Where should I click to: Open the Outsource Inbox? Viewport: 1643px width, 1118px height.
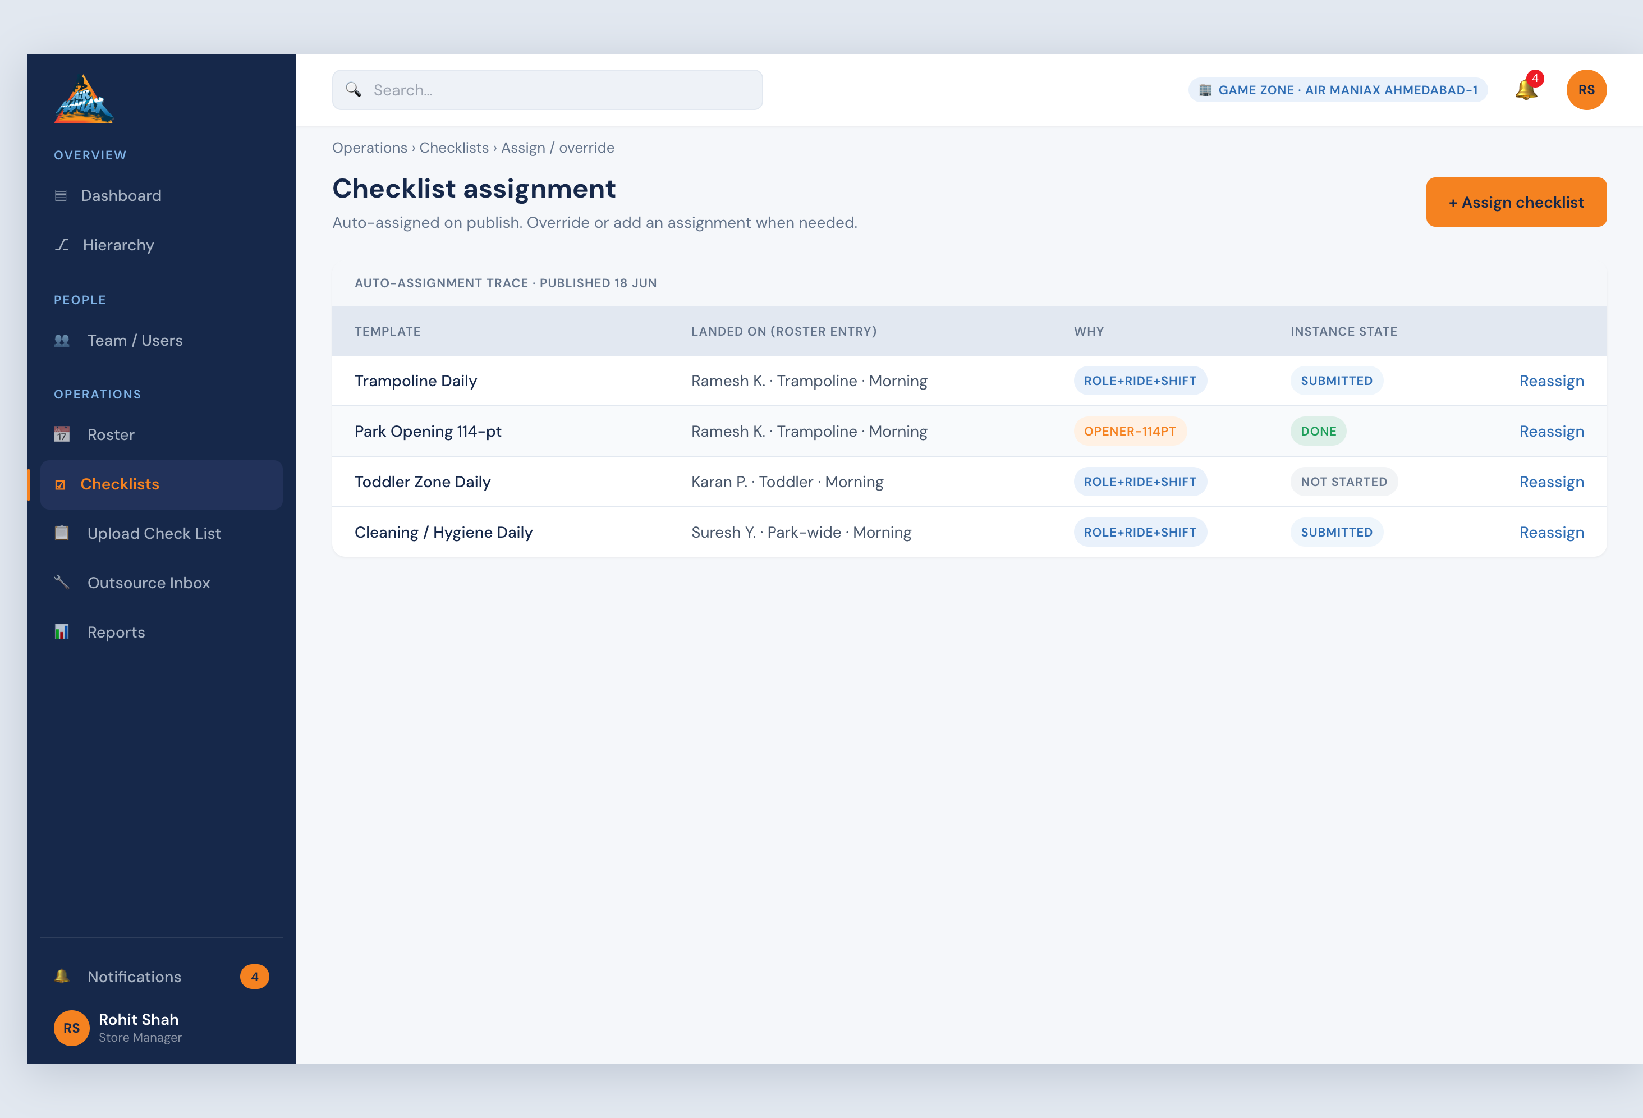click(x=161, y=583)
